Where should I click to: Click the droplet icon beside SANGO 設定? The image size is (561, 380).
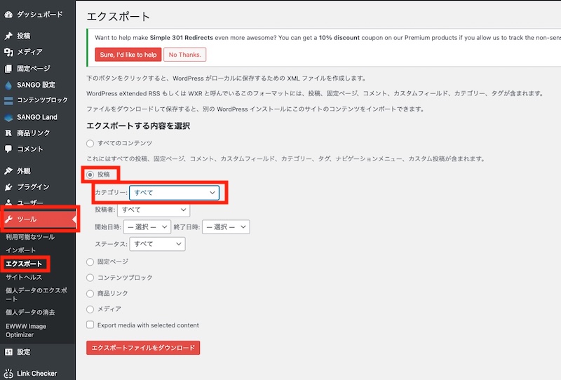click(x=8, y=85)
